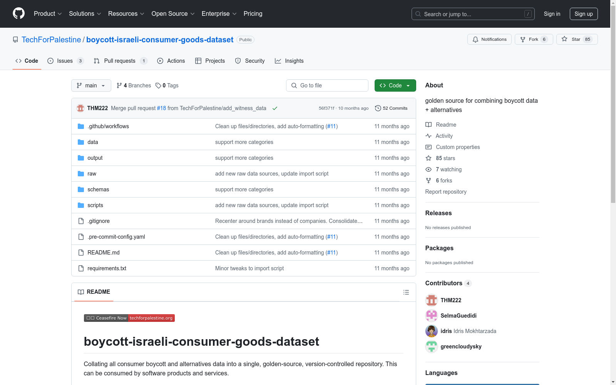The width and height of the screenshot is (616, 385).
Task: Click the output folder icon
Action: (81, 158)
